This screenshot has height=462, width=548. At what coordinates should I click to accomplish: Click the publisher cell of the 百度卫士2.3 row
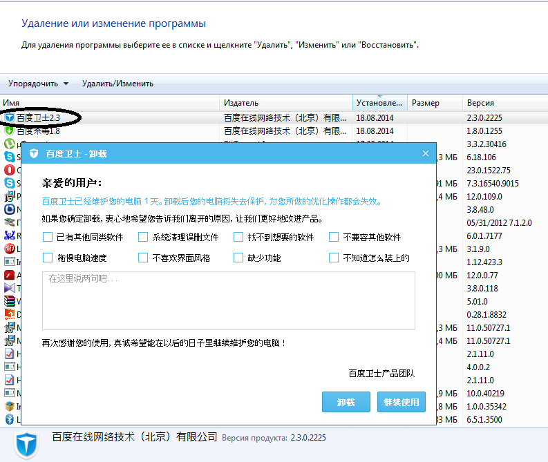(x=285, y=118)
